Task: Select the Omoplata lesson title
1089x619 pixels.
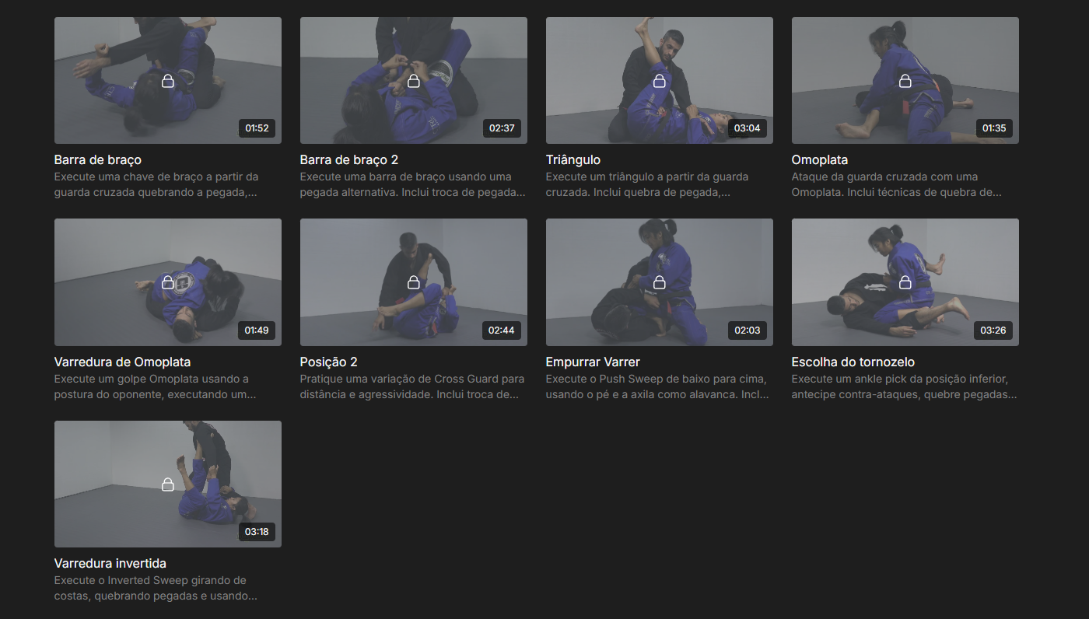Action: point(820,160)
